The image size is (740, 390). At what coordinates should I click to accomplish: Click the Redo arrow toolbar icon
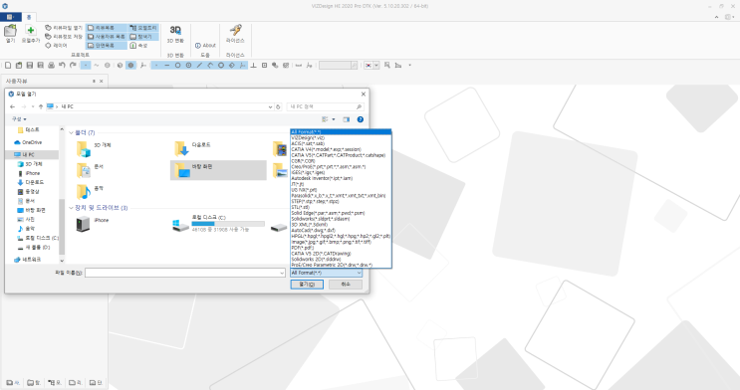point(73,65)
